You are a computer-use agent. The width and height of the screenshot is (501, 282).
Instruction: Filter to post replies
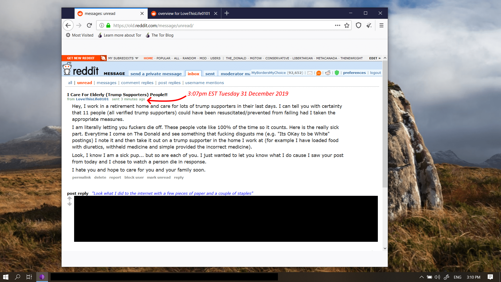click(x=169, y=83)
